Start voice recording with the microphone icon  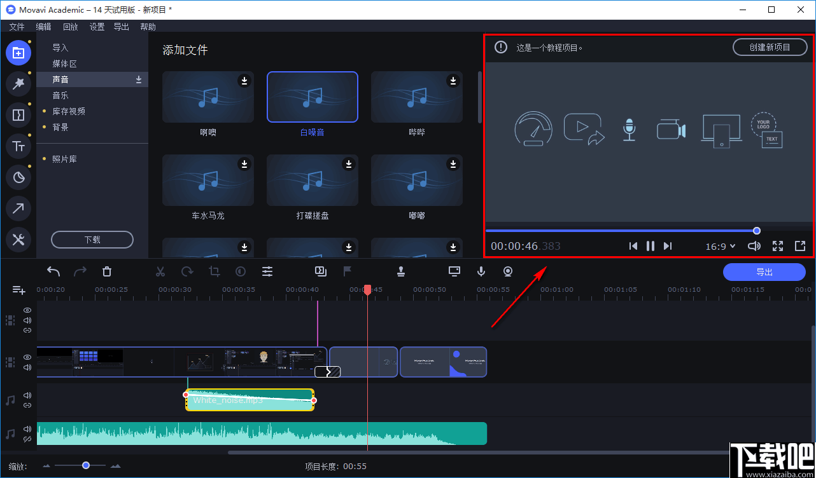tap(481, 271)
